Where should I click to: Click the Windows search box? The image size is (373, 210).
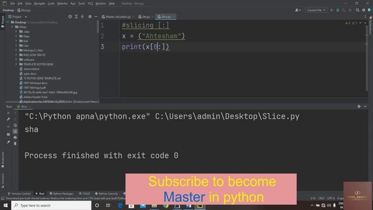(x=51, y=205)
